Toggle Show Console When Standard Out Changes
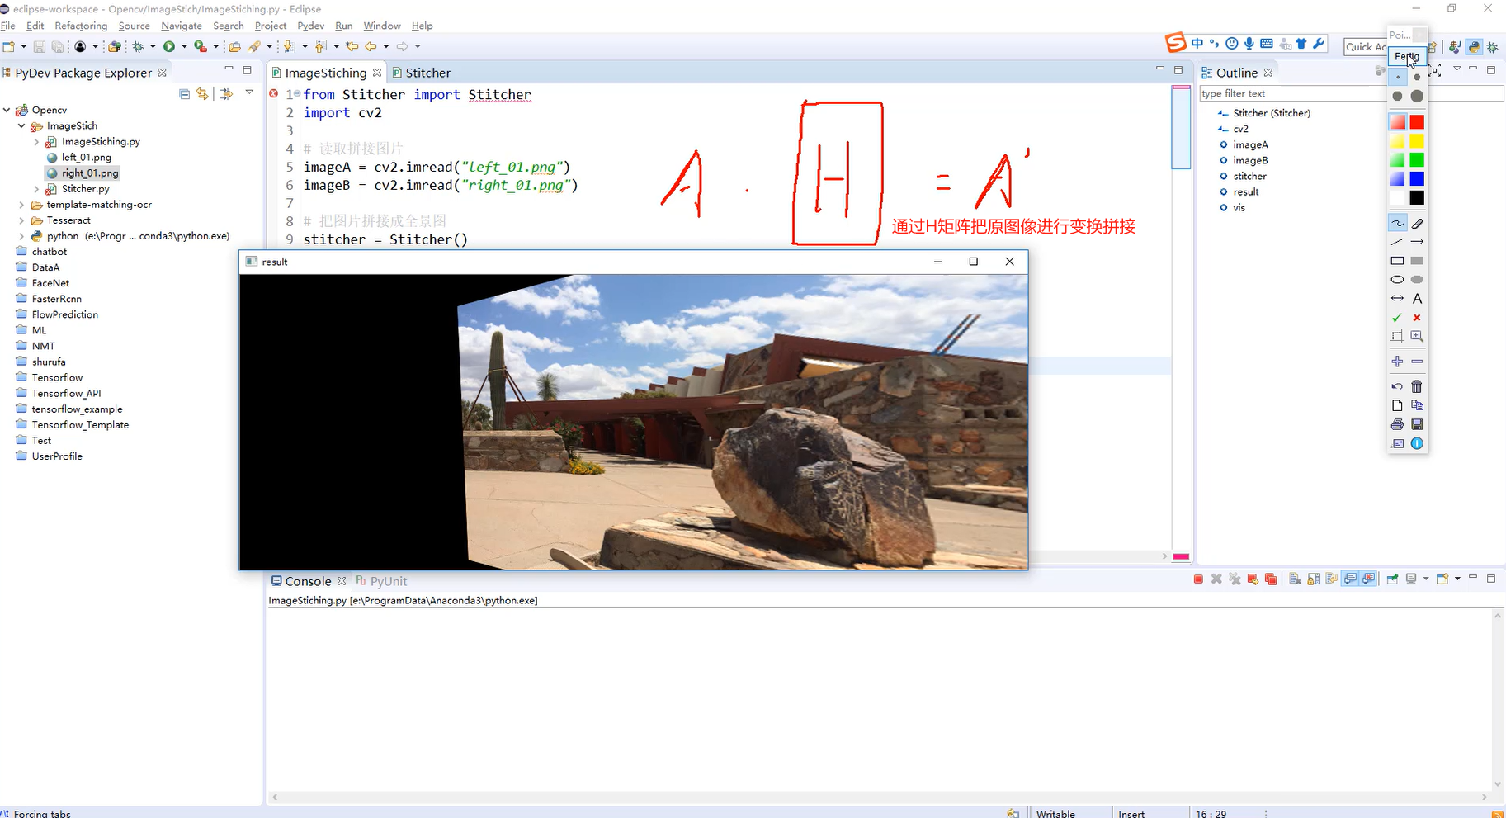The image size is (1506, 818). [1350, 579]
